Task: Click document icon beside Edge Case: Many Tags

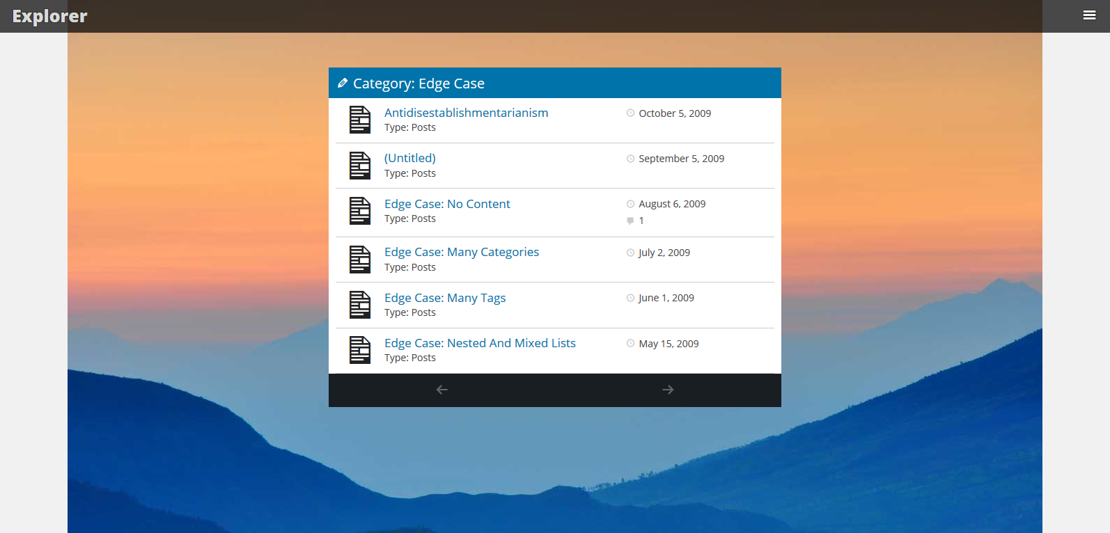Action: point(359,305)
